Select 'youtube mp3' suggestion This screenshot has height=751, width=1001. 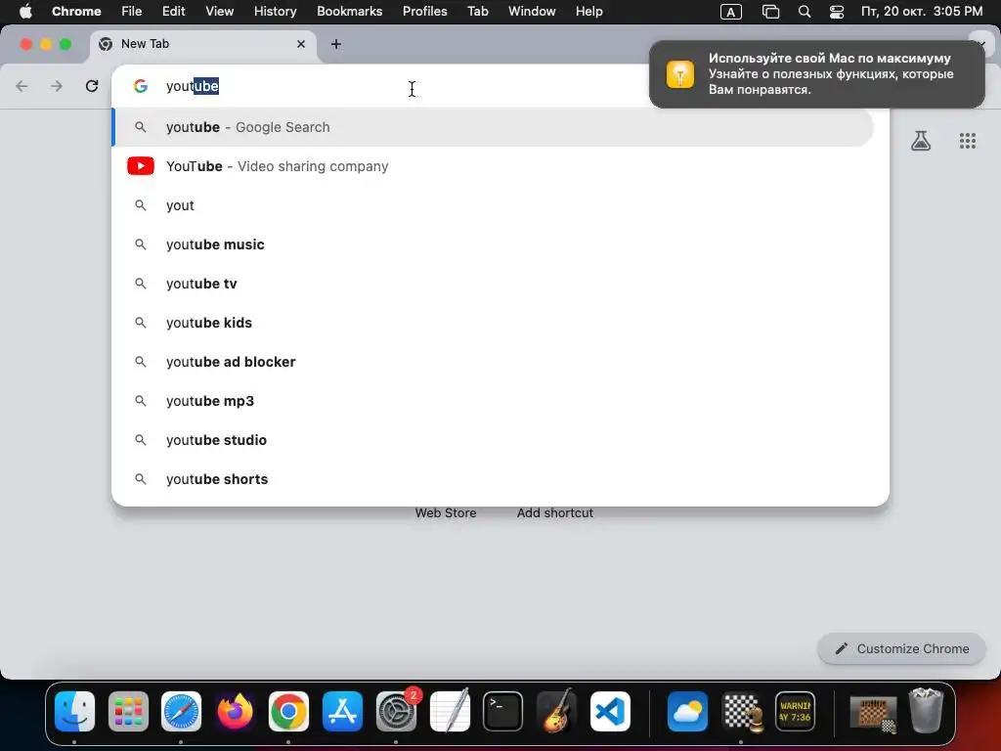point(493,401)
